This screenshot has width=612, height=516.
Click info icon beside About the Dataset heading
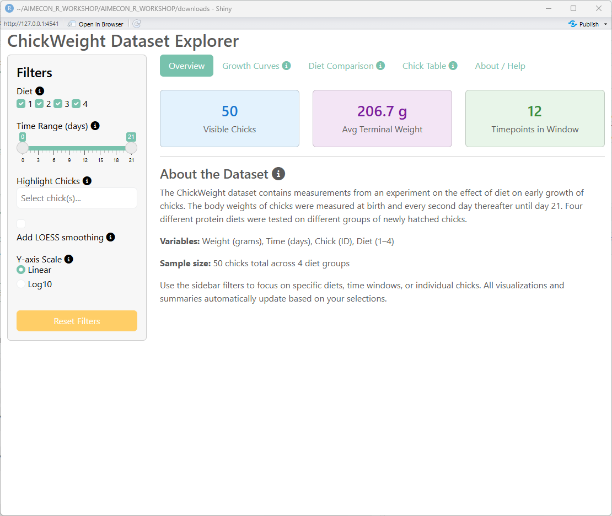tap(278, 174)
